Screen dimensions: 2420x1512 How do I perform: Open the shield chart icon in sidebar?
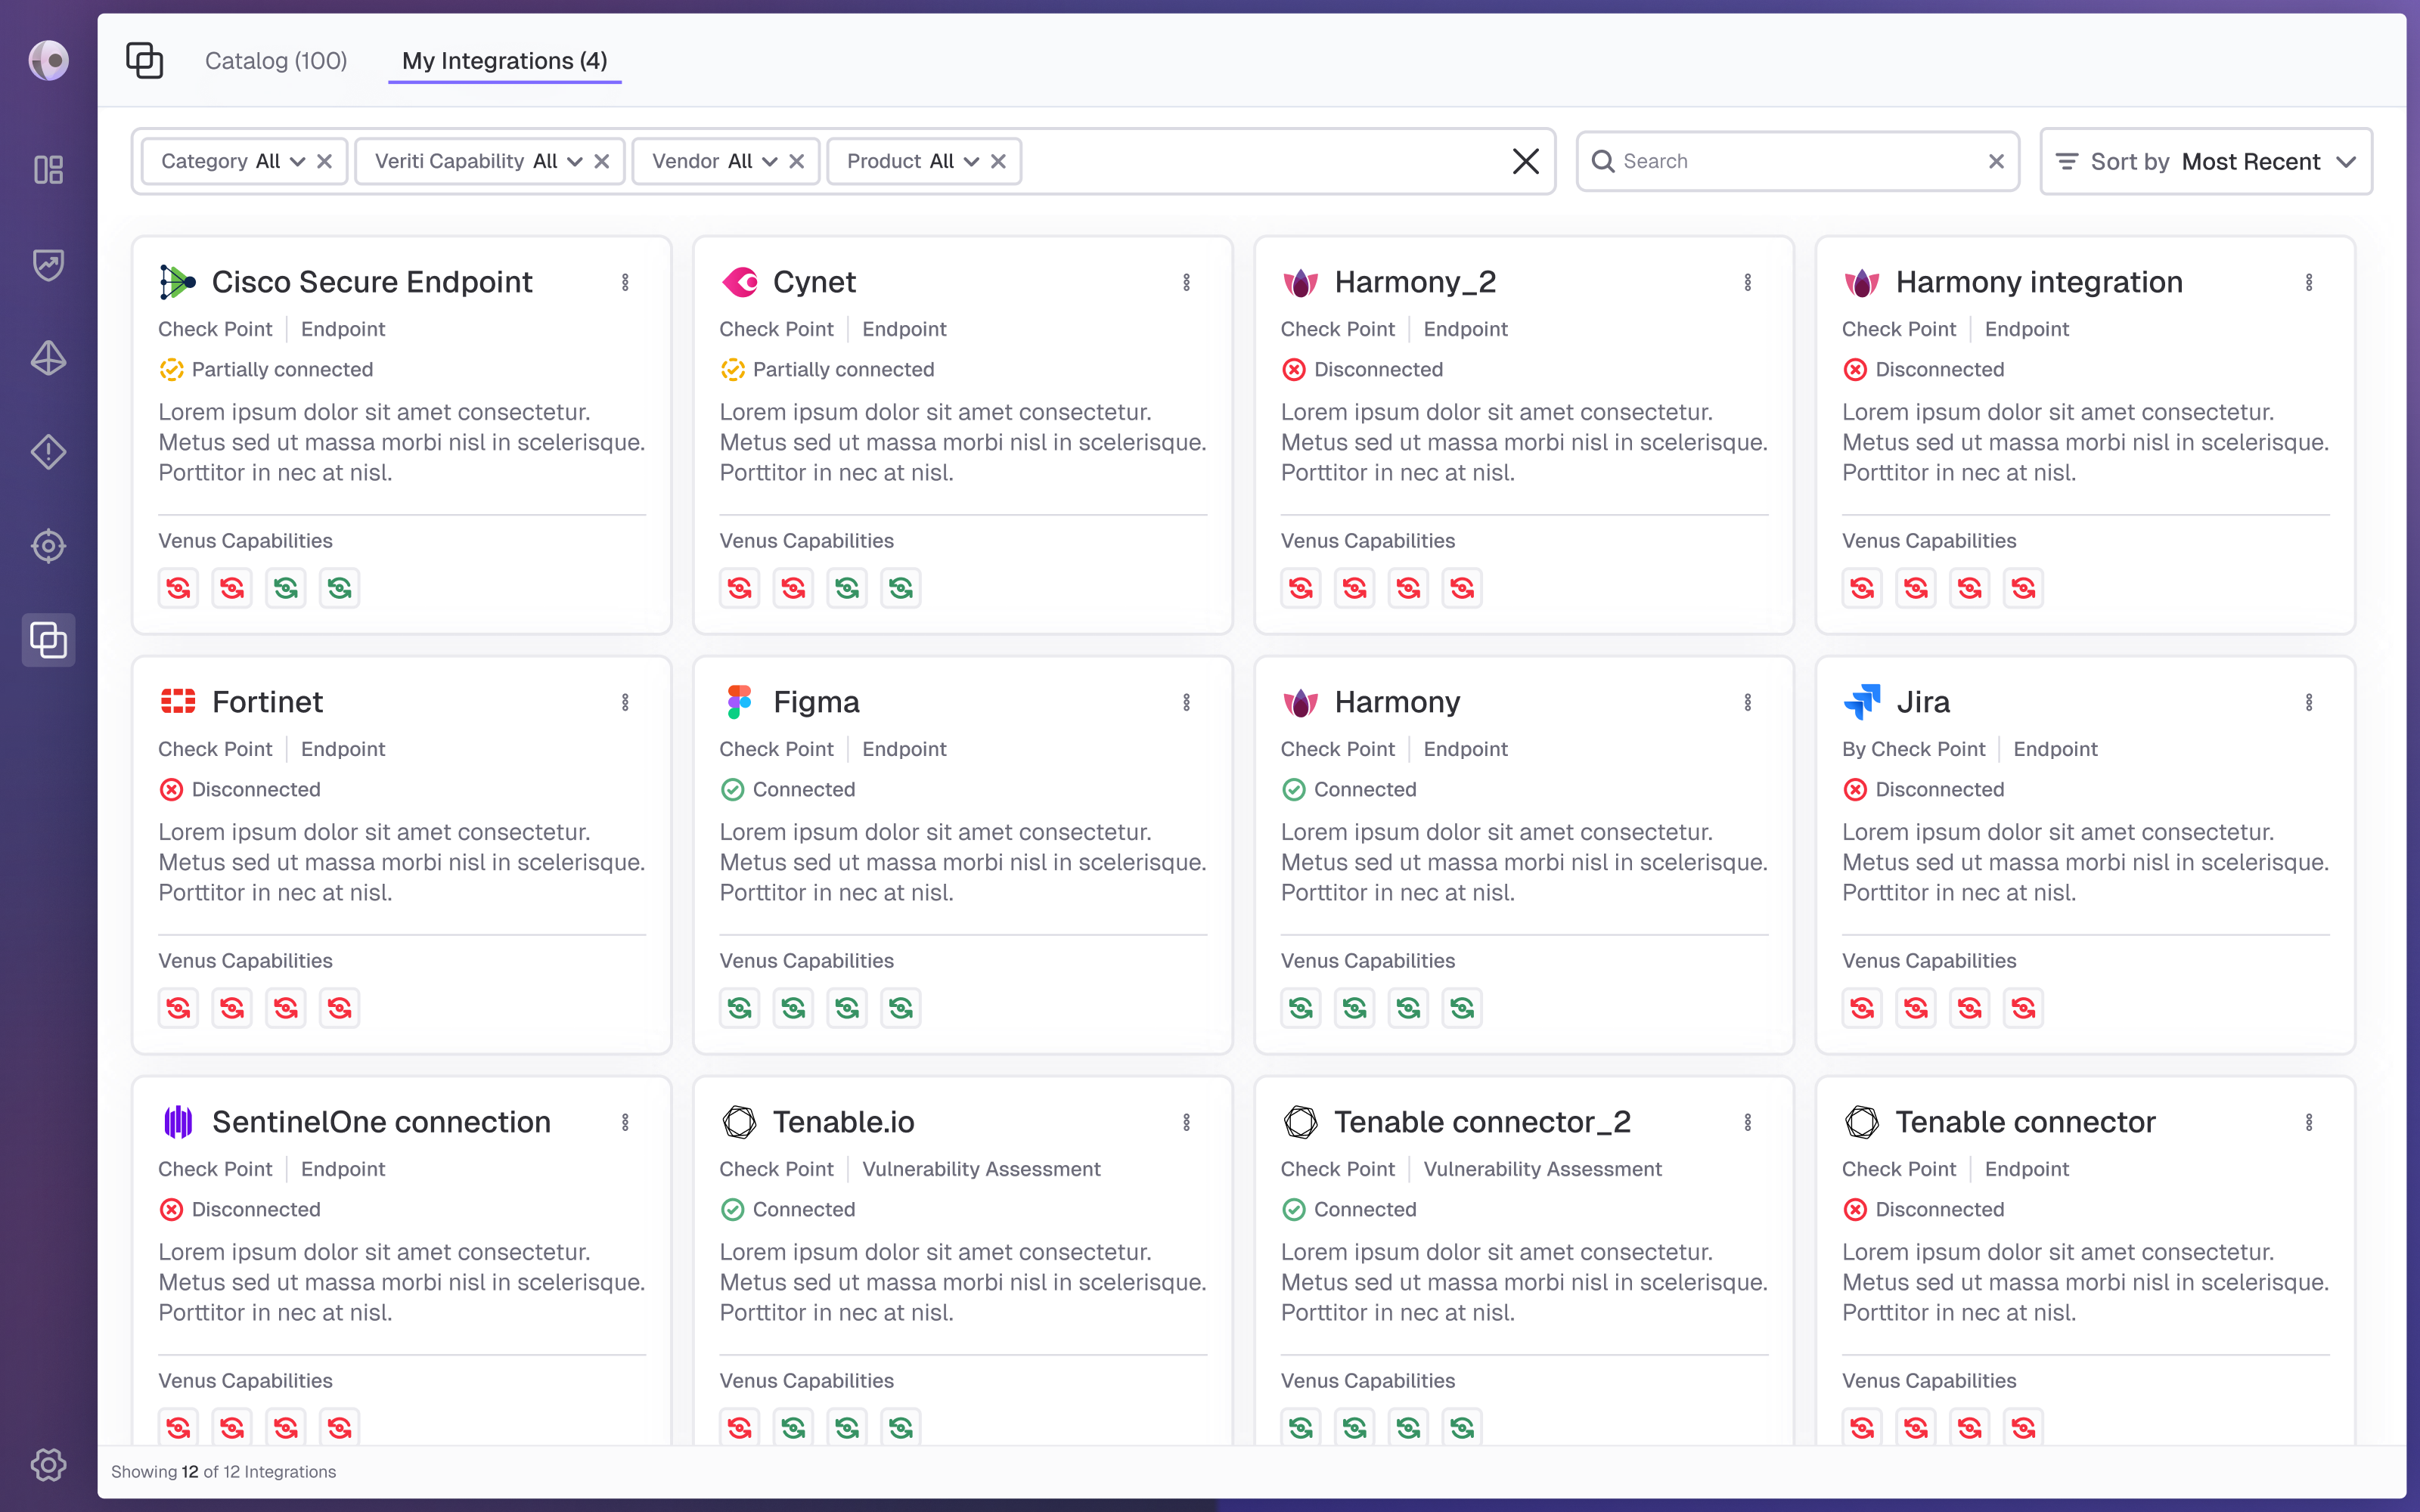click(x=48, y=264)
